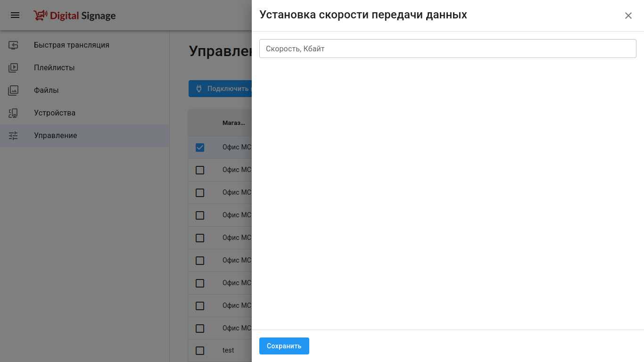Click the Quick broadcast (Быстрая трансляция) icon
Image resolution: width=644 pixels, height=362 pixels.
[13, 45]
